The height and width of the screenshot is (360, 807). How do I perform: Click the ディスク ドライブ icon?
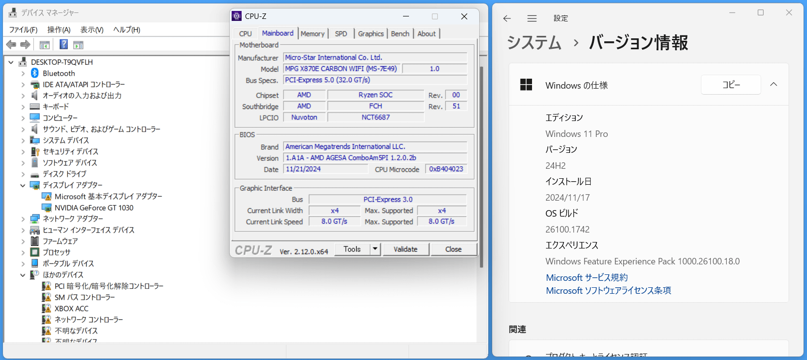[x=35, y=174]
